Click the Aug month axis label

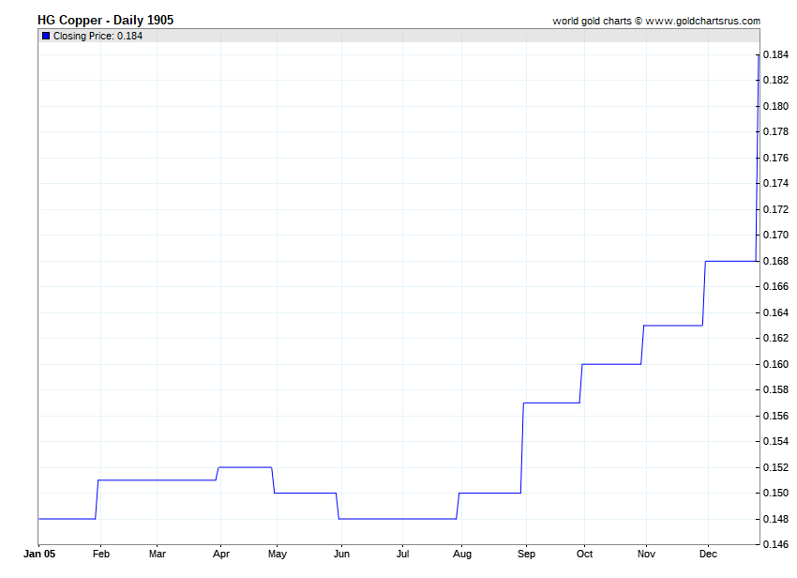coord(463,554)
